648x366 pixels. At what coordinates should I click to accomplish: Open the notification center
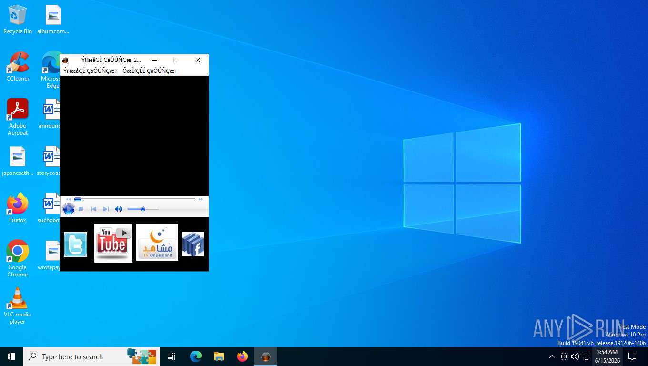click(x=632, y=356)
